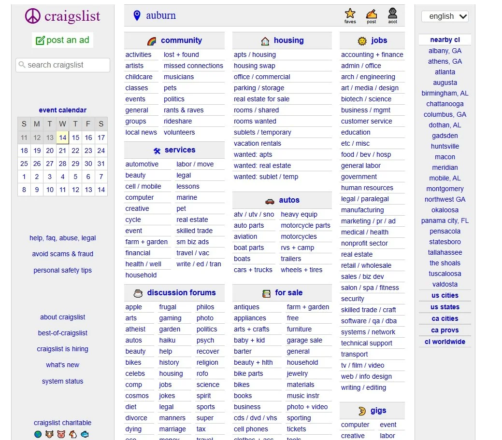Go to the event calendar link
Image resolution: width=502 pixels, height=440 pixels.
pos(63,110)
